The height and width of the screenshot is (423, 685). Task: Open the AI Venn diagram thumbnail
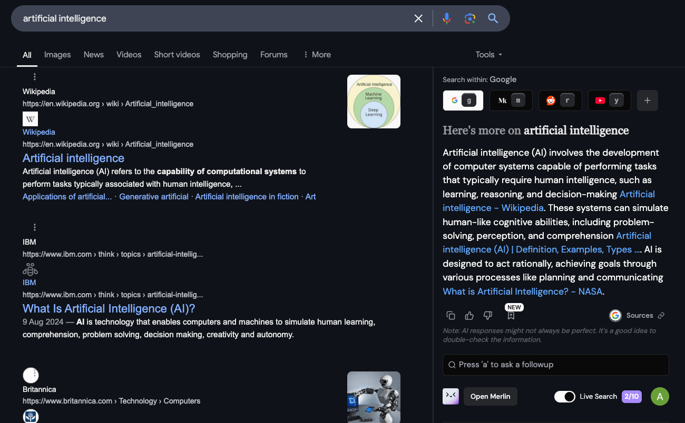[x=374, y=102]
